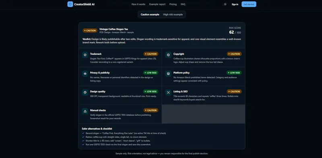Image resolution: width=322 pixels, height=158 pixels.
Task: Click the 'Coffee-cup illustration shares silhouette' description
Action: pos(206,60)
